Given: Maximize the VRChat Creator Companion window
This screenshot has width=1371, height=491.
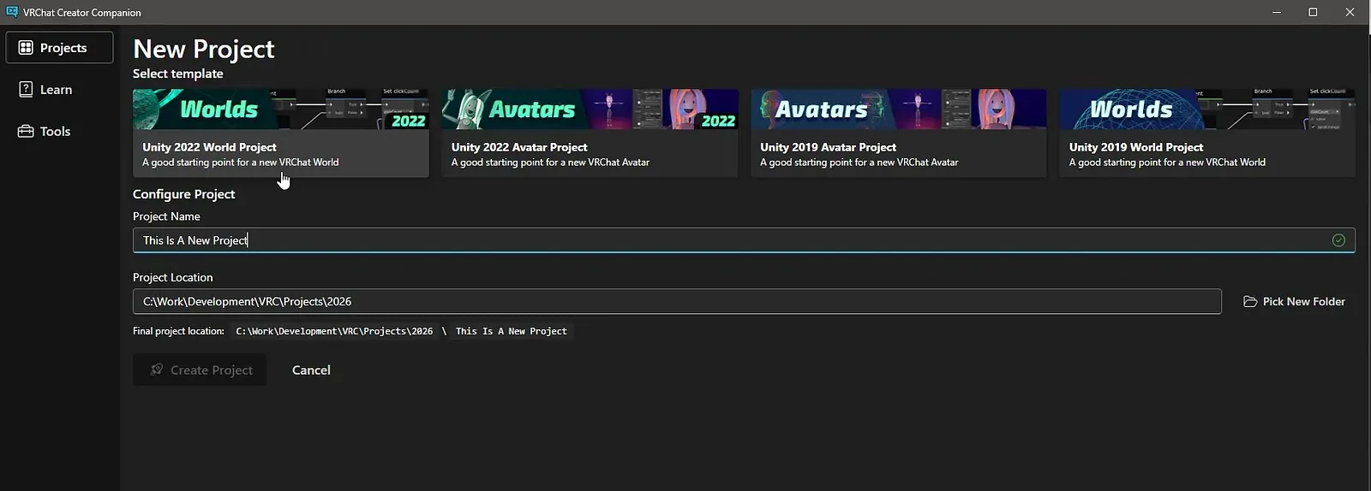Looking at the screenshot, I should click(1313, 12).
